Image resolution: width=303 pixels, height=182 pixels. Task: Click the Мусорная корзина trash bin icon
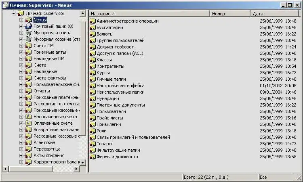point(29,33)
